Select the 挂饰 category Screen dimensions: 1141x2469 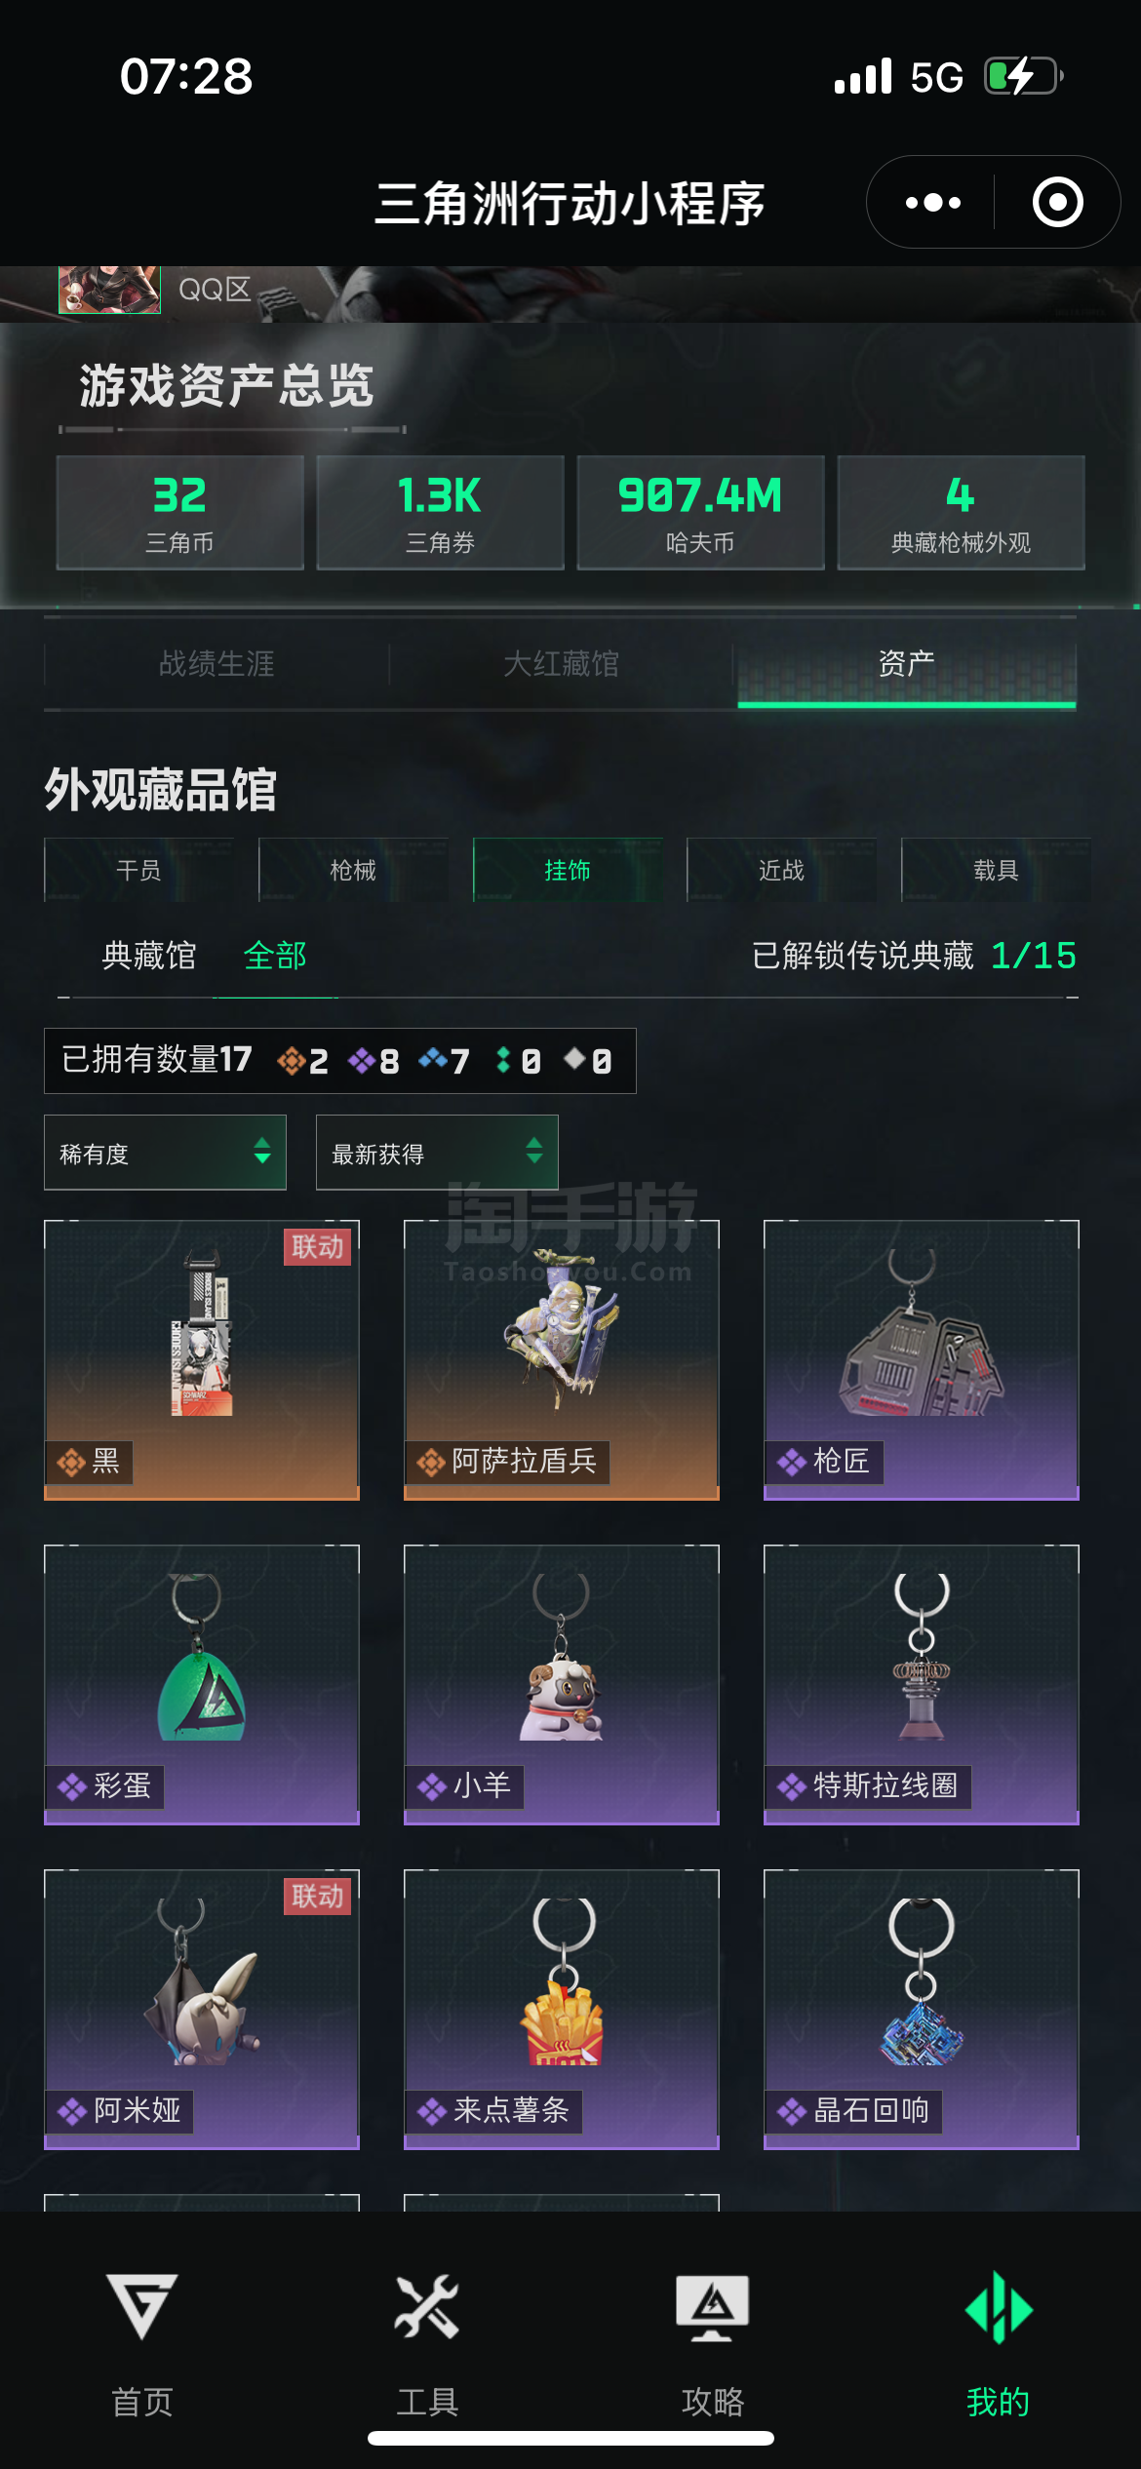[x=568, y=870]
